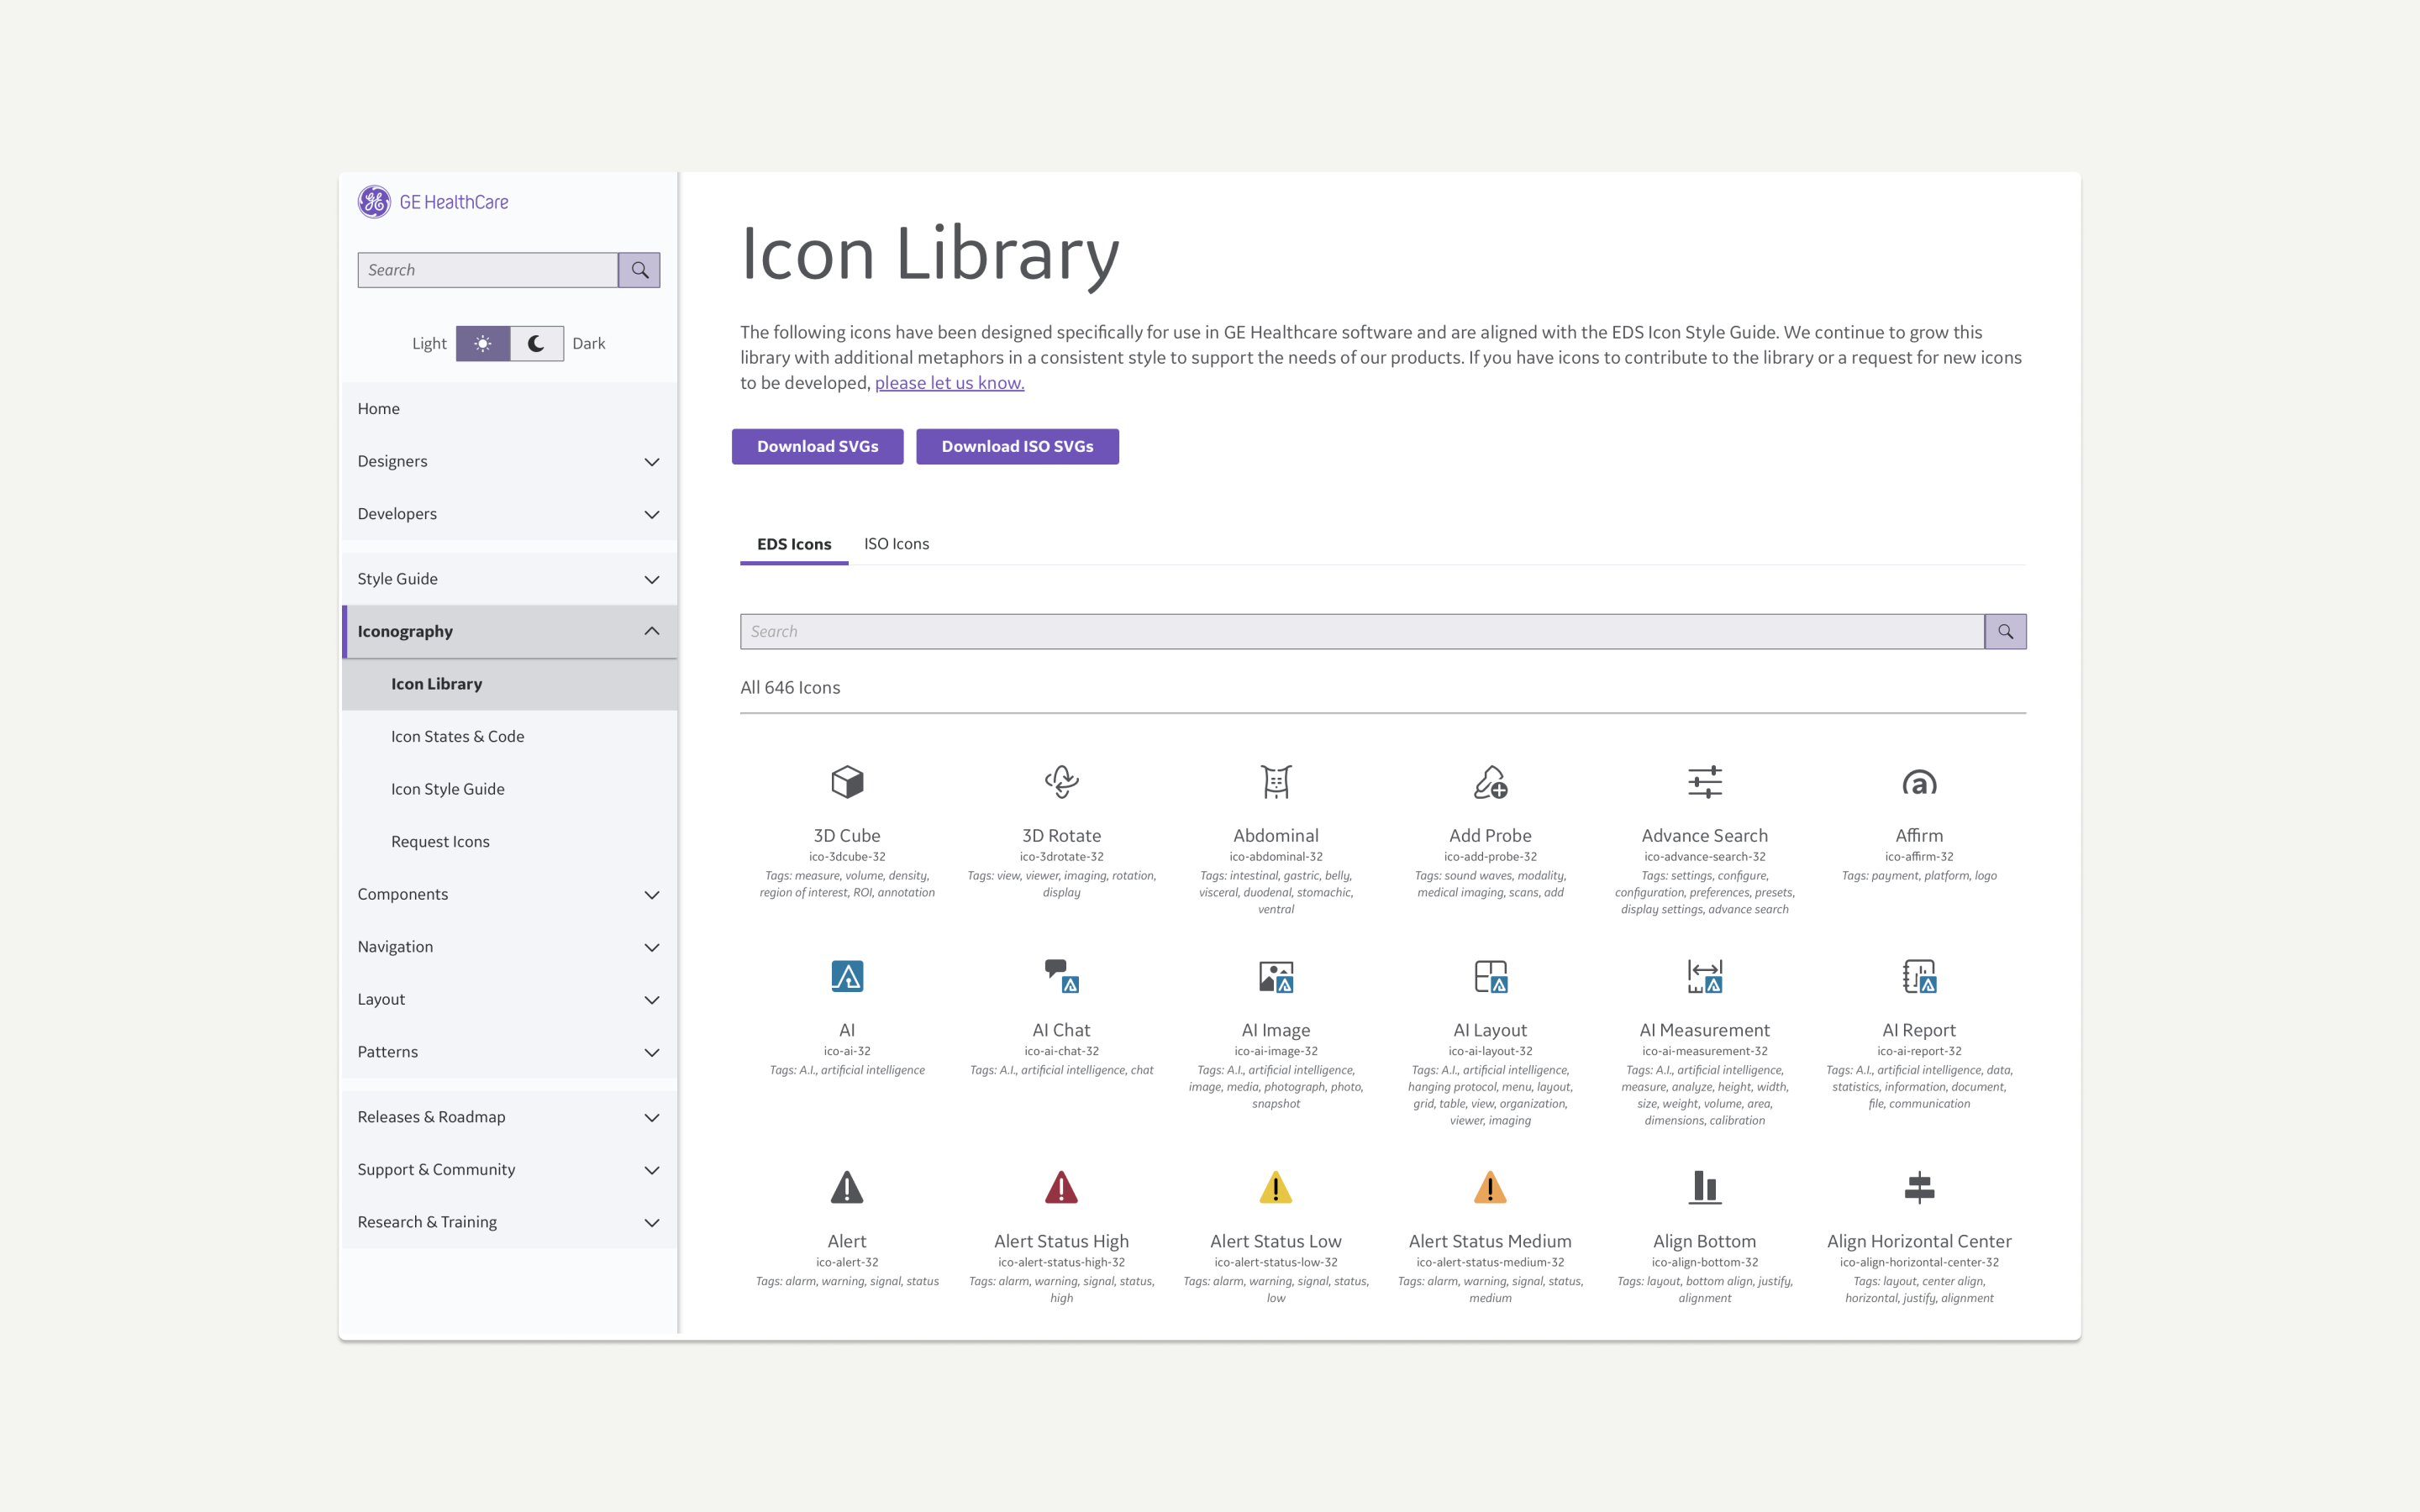Select the Alert Status High icon
2420x1512 pixels.
point(1061,1187)
